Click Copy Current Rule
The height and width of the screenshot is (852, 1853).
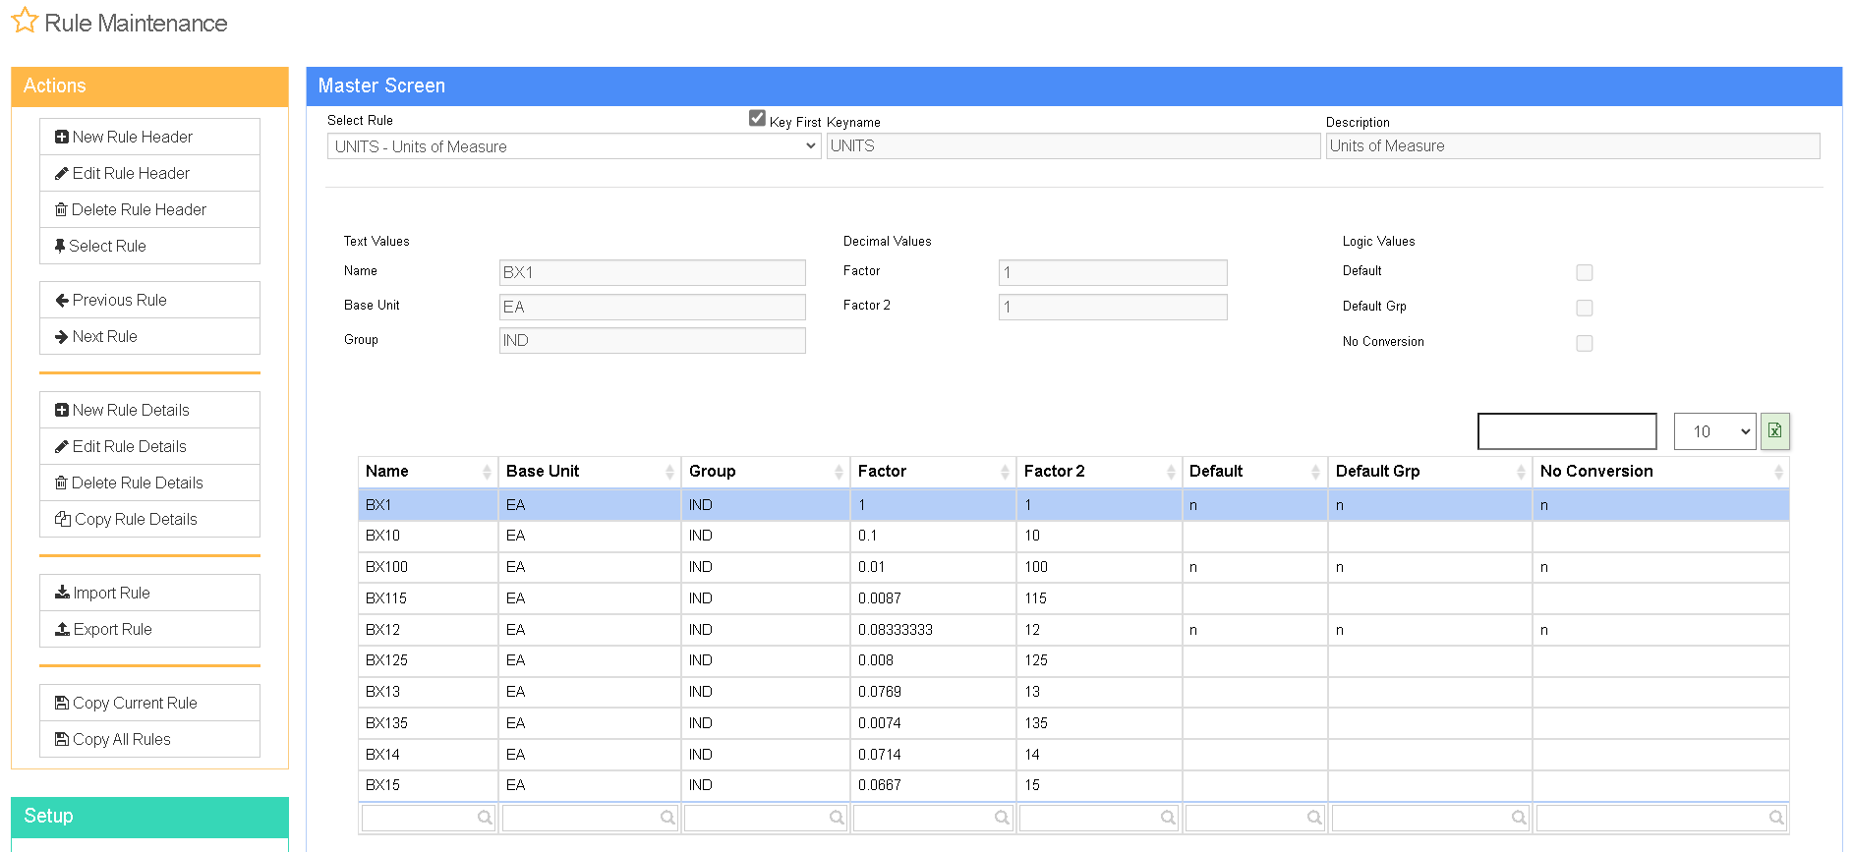[149, 703]
